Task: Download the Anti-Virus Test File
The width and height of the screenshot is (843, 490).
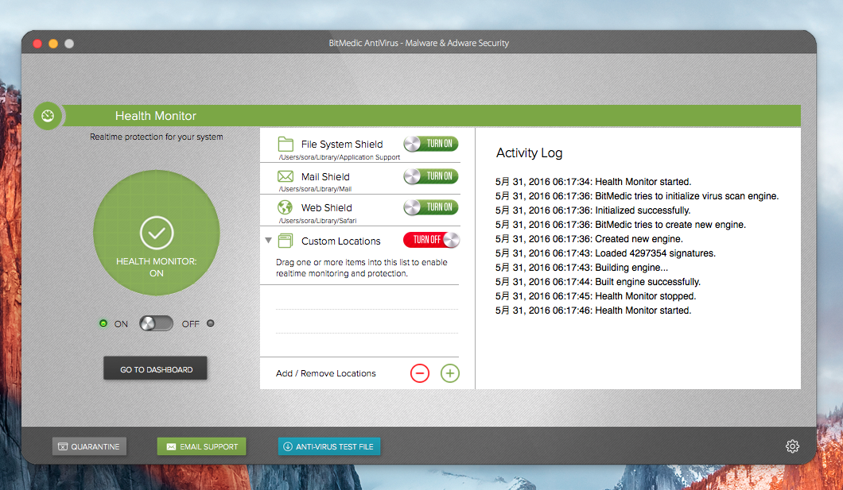Action: 329,446
